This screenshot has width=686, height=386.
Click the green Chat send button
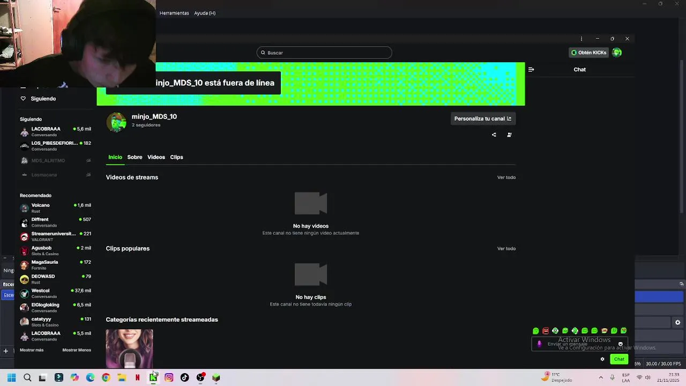tap(619, 359)
